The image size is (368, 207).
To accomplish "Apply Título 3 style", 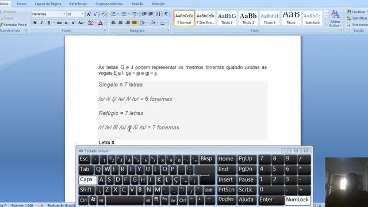I will 270,18.
